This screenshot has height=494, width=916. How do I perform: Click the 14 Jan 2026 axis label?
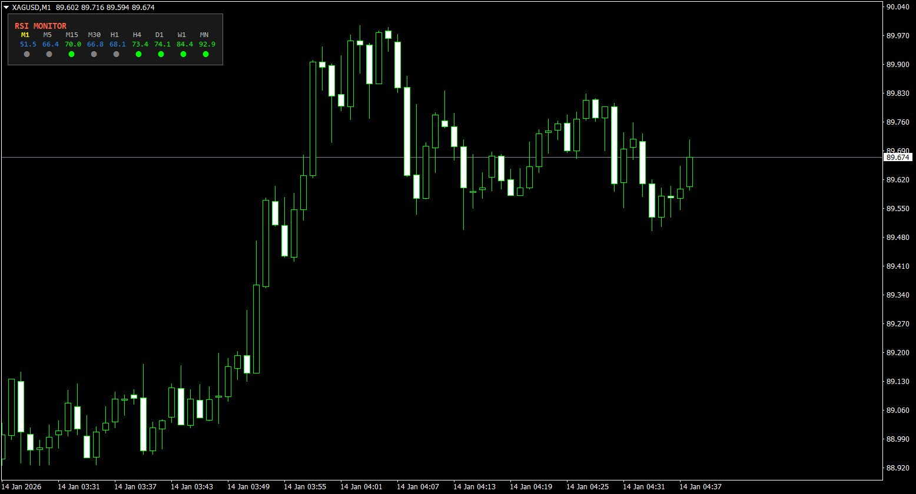click(22, 487)
